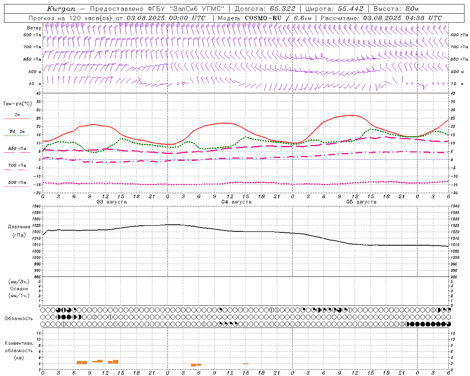
Task: Select the "Долгота: 65.322" header value
Action: tap(265, 9)
